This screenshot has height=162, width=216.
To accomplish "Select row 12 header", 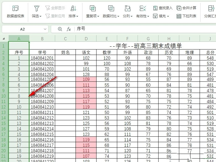I will [3, 107].
